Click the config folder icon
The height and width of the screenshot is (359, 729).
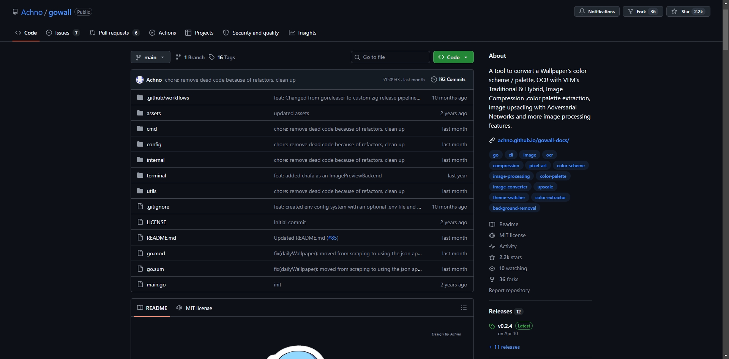coord(140,144)
